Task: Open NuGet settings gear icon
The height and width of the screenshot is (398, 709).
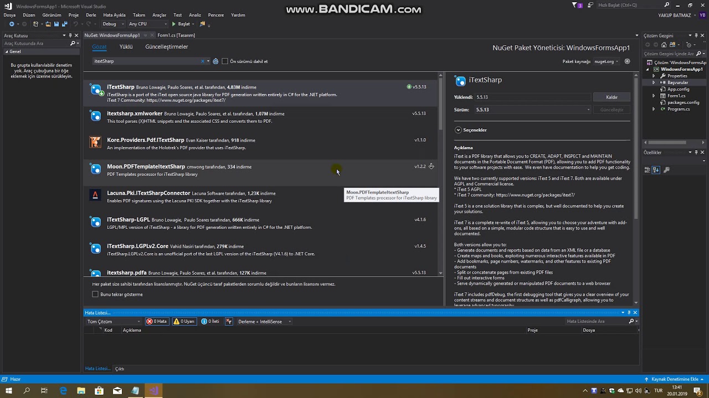Action: click(627, 61)
